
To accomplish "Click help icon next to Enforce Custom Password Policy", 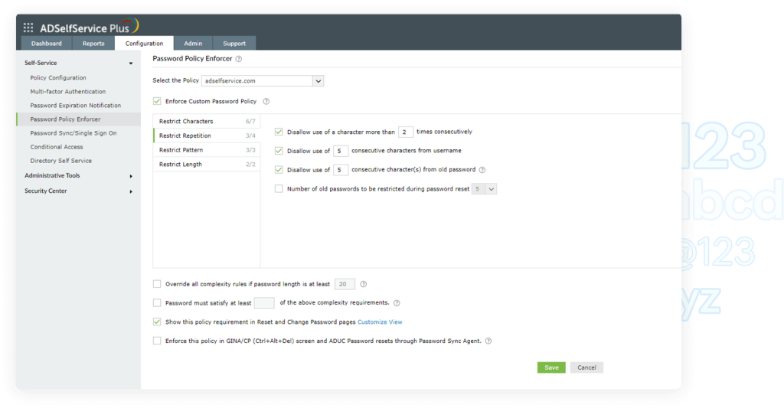I will (x=266, y=101).
